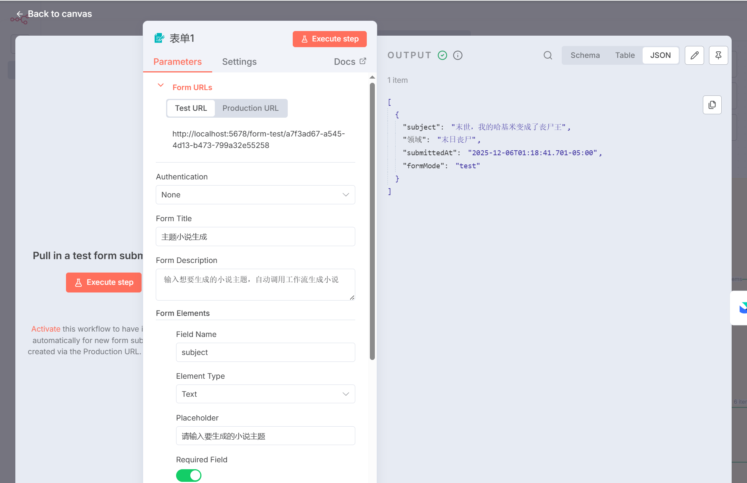The width and height of the screenshot is (747, 483).
Task: Click the parameters panel vertical scrollbar
Action: click(372, 221)
